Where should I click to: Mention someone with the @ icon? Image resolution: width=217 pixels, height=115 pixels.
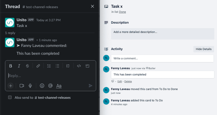pos(50,86)
